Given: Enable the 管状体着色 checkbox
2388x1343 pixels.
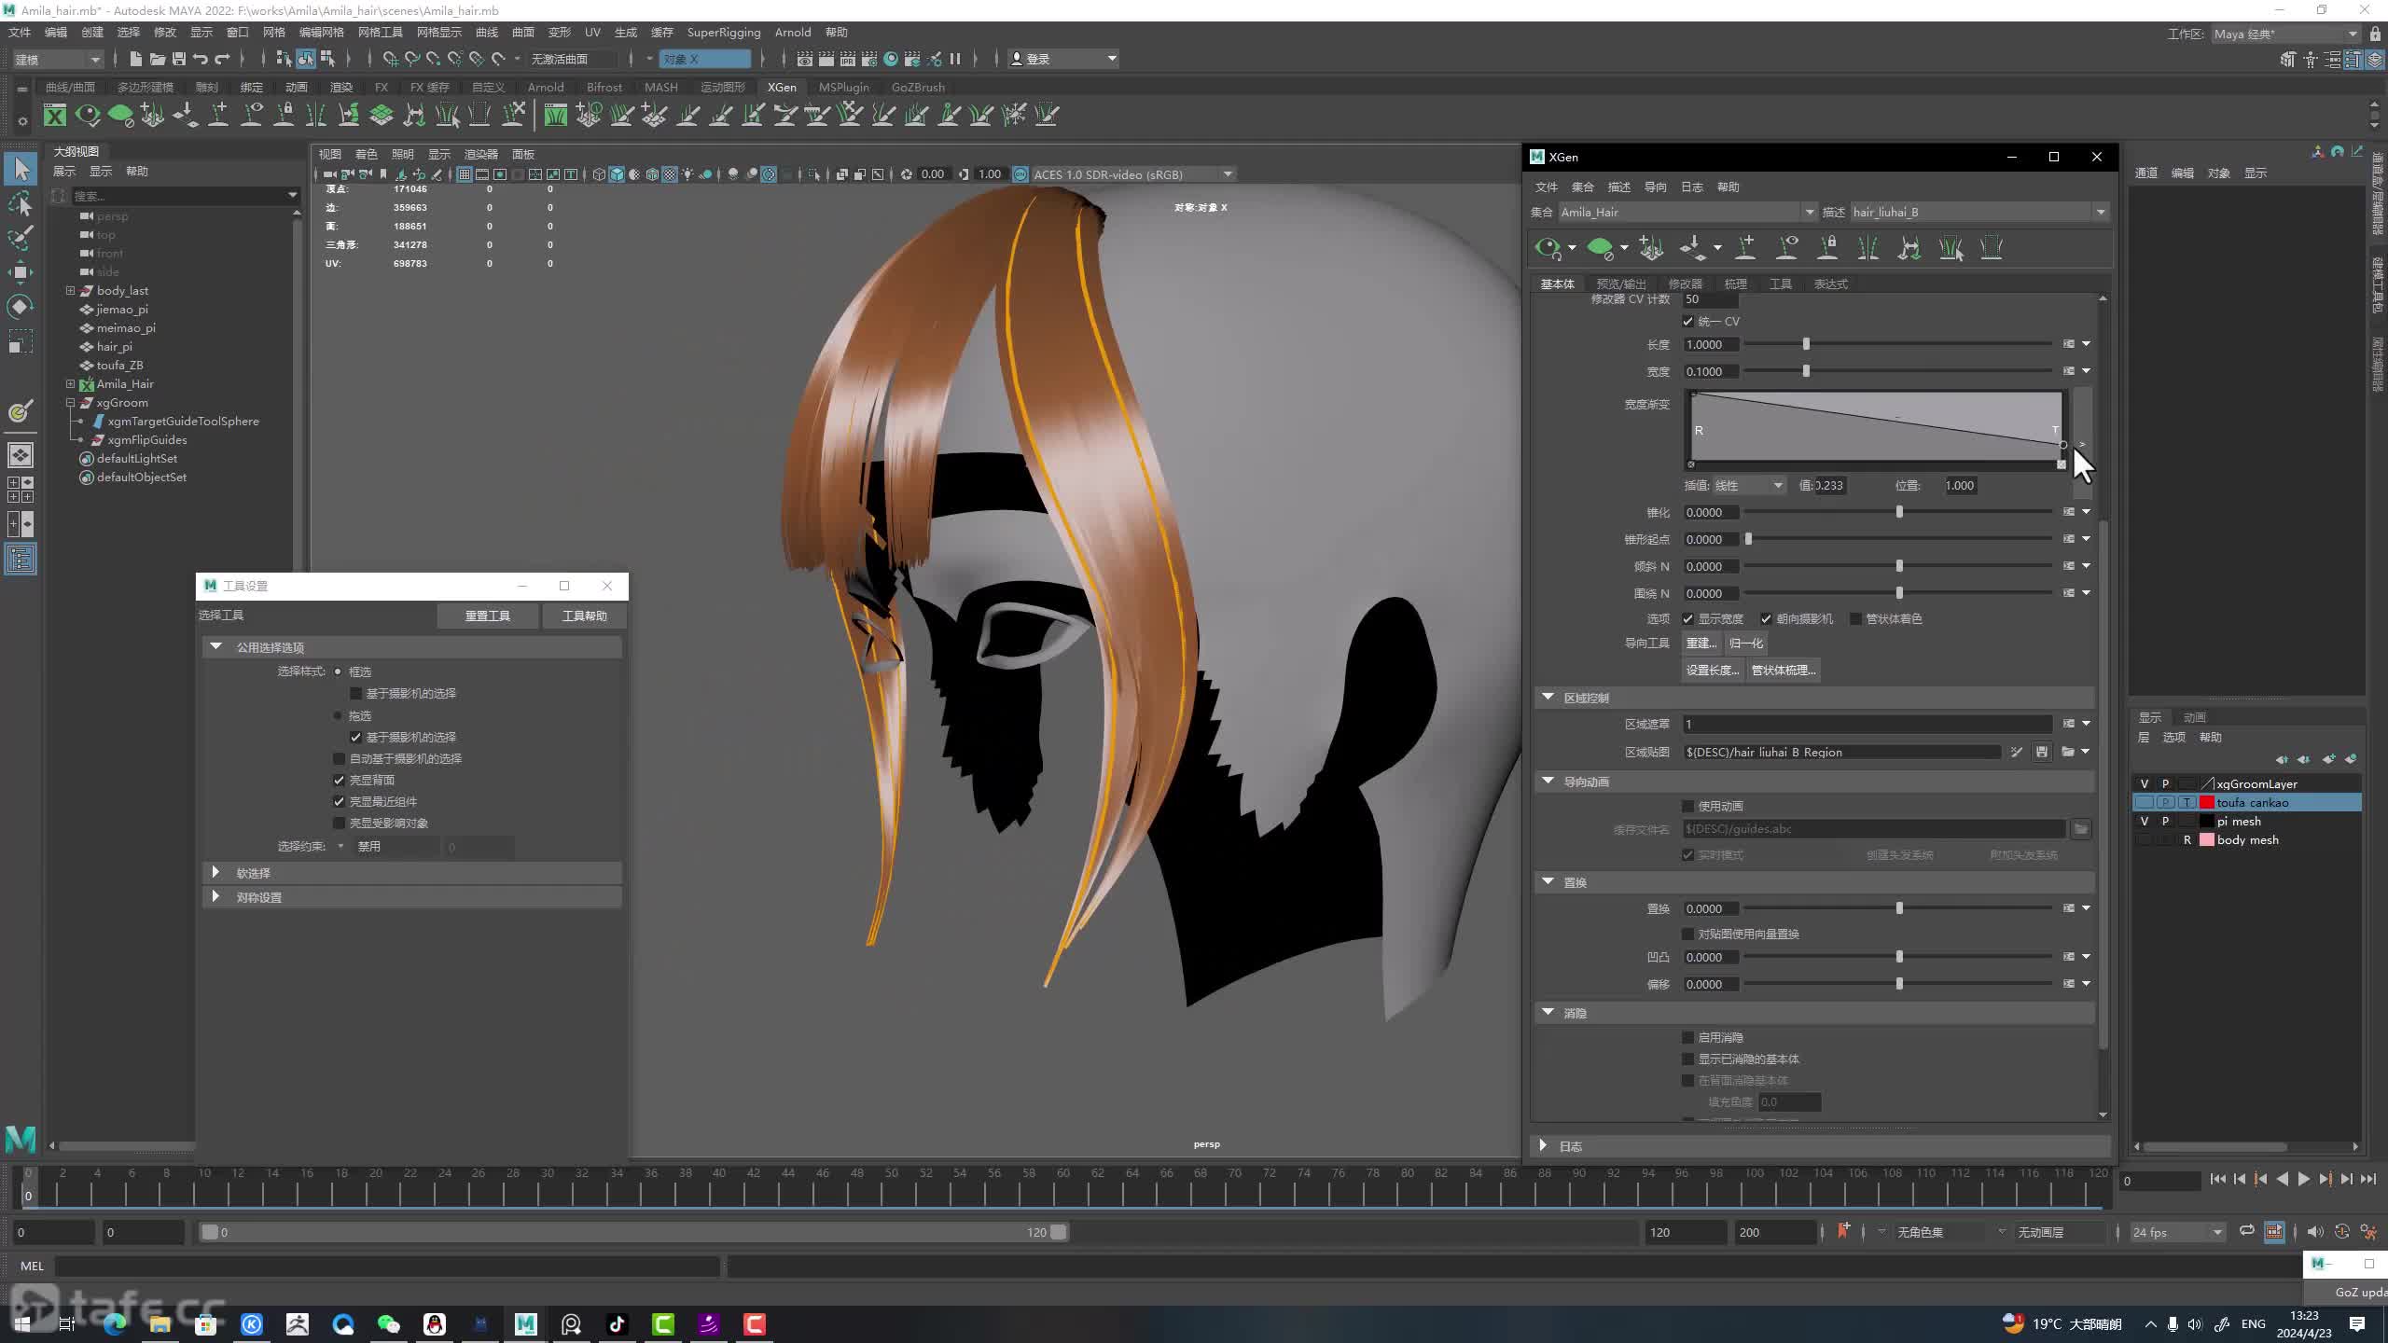Looking at the screenshot, I should 1855,619.
